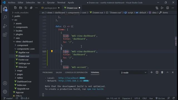
Task: Kill the terminal with trash icon
Action: (x=162, y=72)
